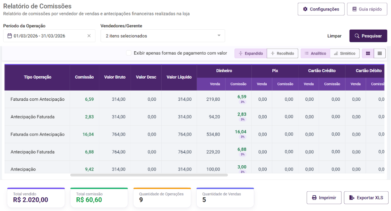Export report with Exportar XLS
This screenshot has height=211, width=391.
pyautogui.click(x=366, y=198)
